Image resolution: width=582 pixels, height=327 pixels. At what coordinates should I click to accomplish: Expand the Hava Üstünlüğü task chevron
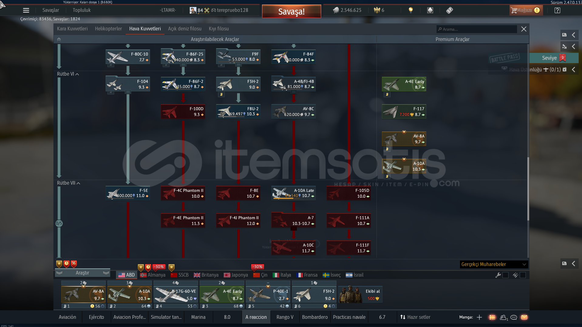point(573,70)
